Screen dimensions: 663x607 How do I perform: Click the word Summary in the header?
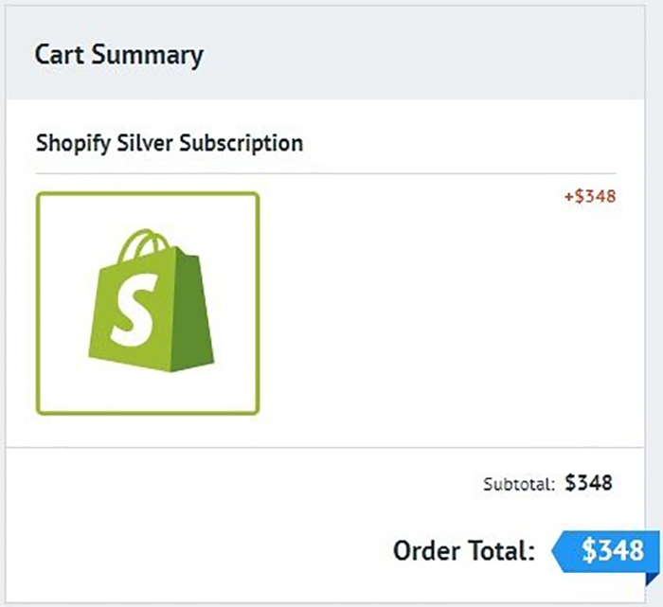tap(148, 56)
